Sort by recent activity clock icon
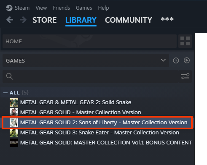This screenshot has height=165, width=207. click(176, 60)
